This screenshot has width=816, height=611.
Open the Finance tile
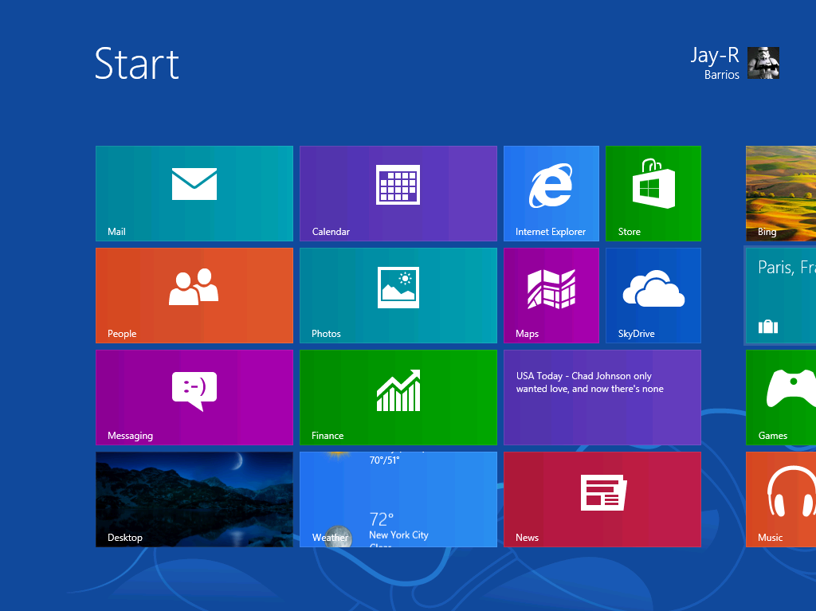(x=398, y=397)
